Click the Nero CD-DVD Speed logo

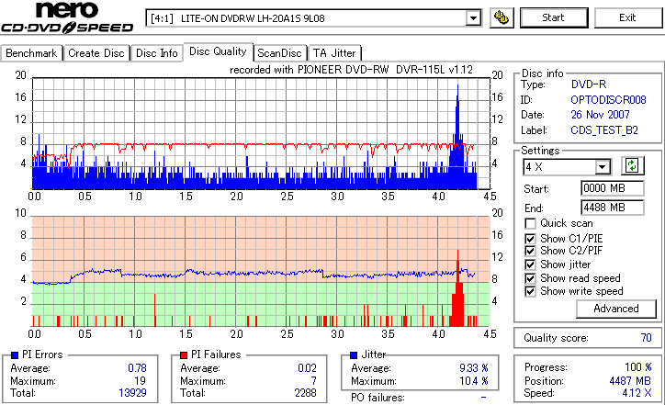click(x=67, y=17)
